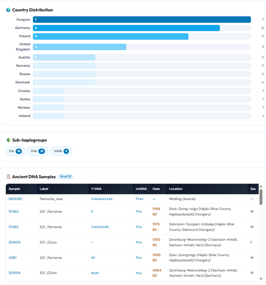Click mtDNA V1a in I17363 row
Viewport: 266px width, 285px height.
(138, 211)
